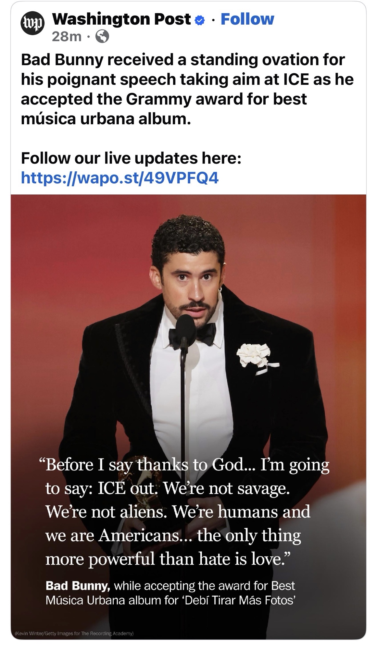Open the Washington Post page name
This screenshot has width=377, height=649.
[x=121, y=19]
